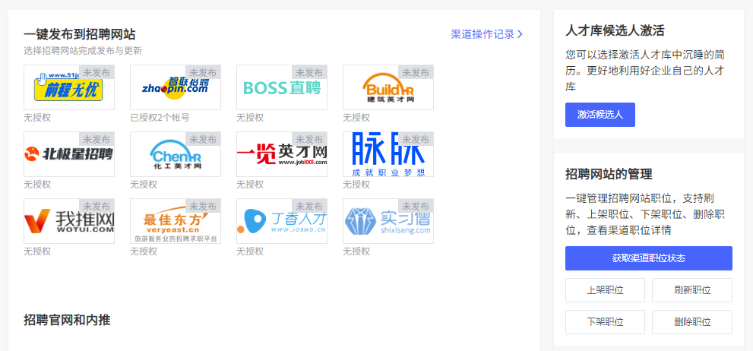Select the 脉脉 site logo

(388, 154)
